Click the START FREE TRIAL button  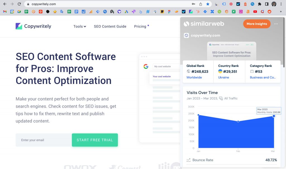pyautogui.click(x=95, y=140)
